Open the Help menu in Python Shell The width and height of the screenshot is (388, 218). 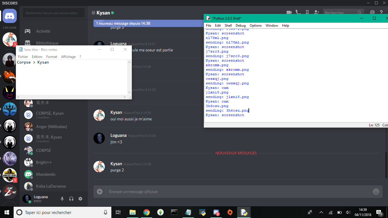tap(285, 26)
